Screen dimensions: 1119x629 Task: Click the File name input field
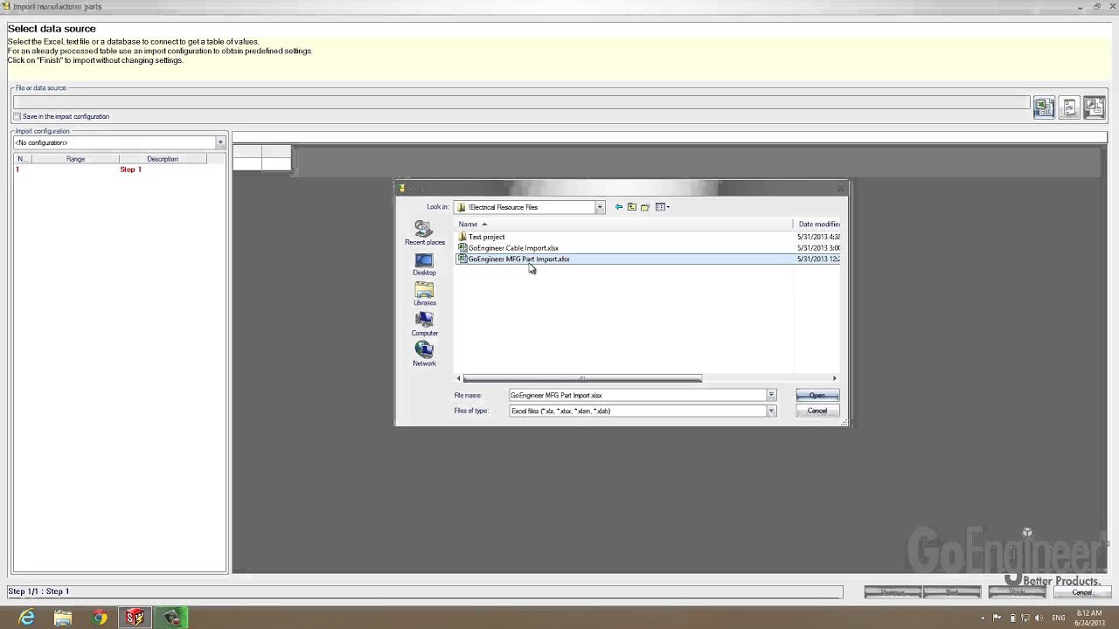[x=638, y=396]
